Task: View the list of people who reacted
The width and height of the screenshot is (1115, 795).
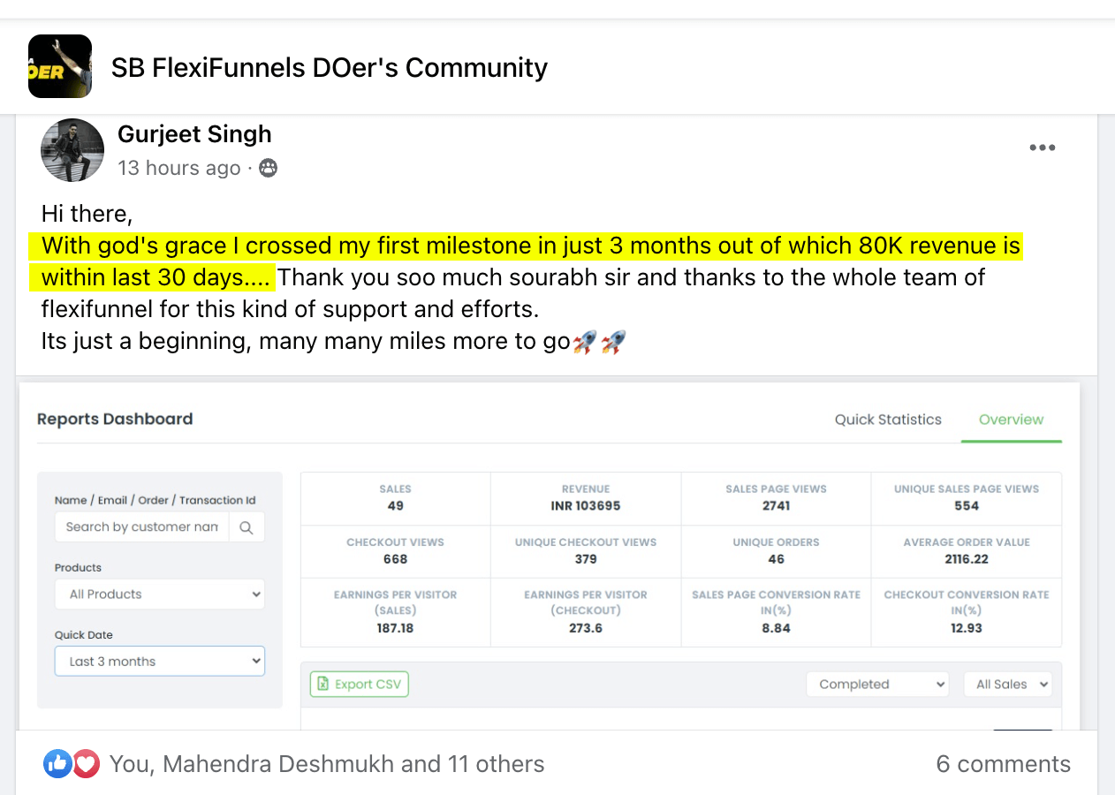Action: point(327,764)
